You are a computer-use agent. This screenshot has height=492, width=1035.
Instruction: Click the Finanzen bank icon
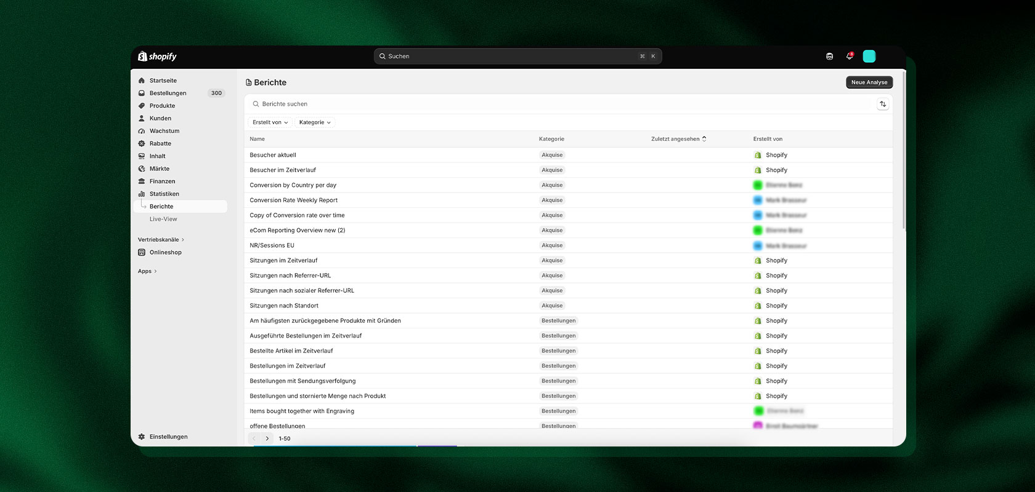[x=142, y=181]
